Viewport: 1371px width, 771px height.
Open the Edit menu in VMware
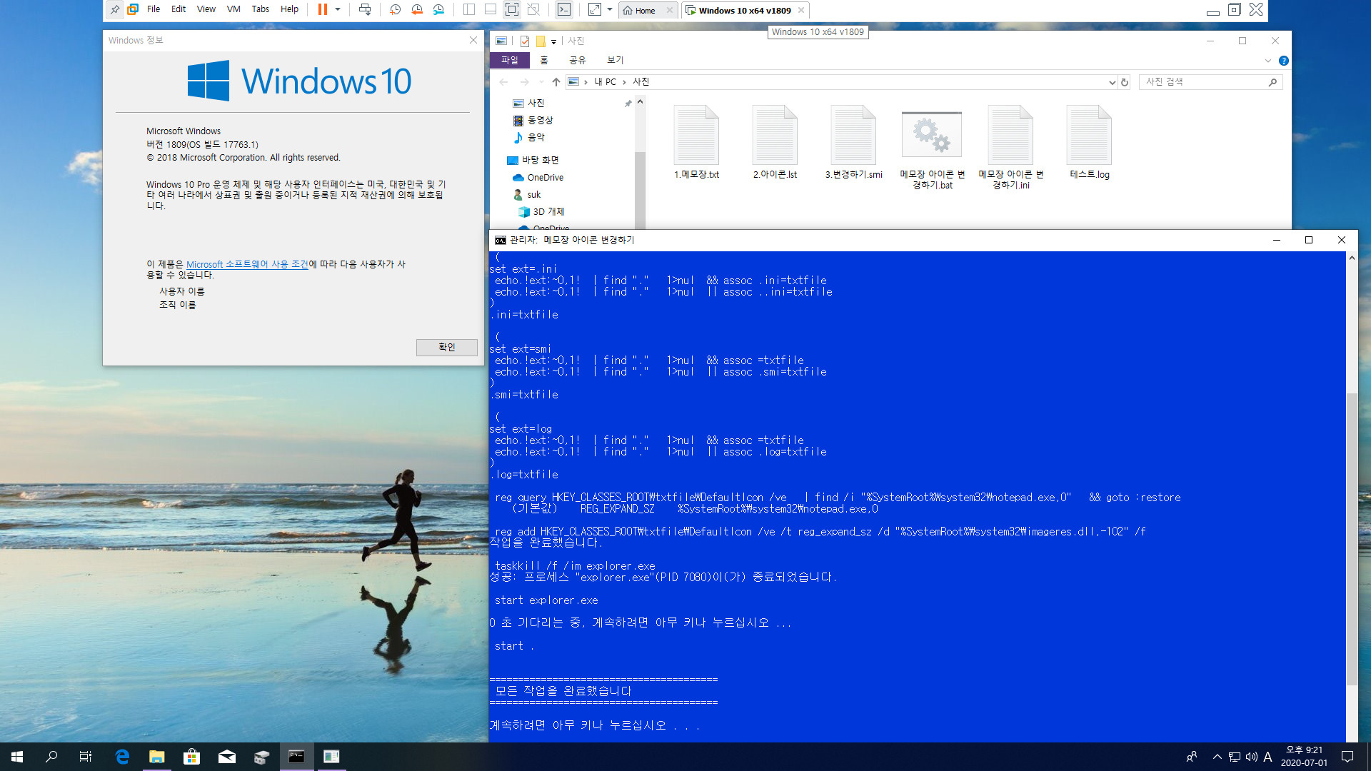[179, 9]
